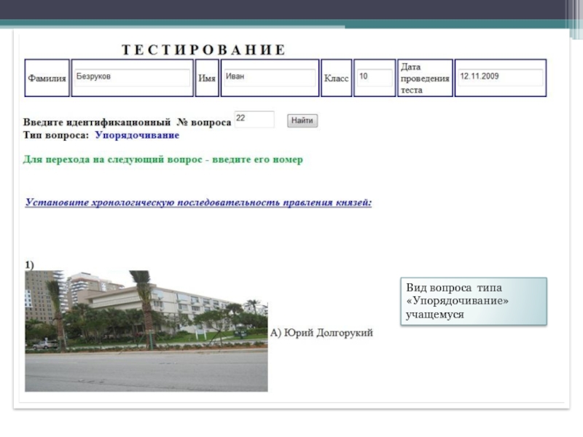
Task: Click the Введите идентификационный № вопроса label
Action: (x=127, y=122)
